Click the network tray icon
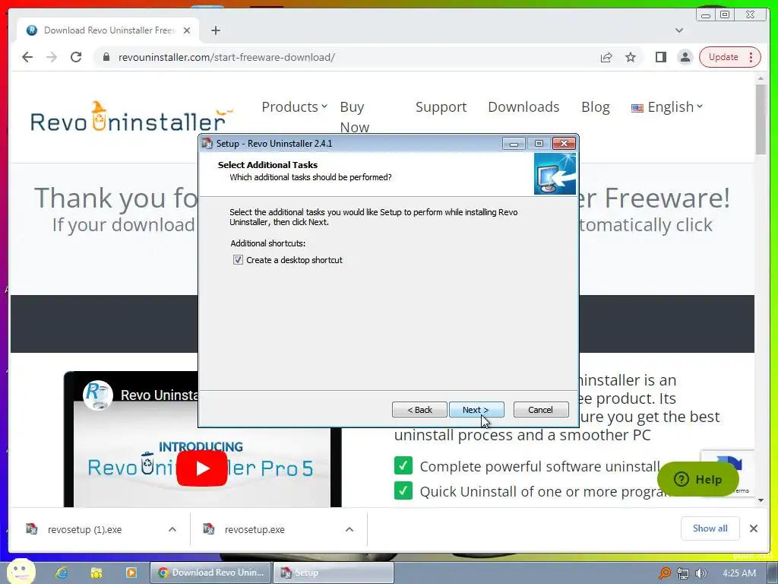Image resolution: width=778 pixels, height=584 pixels. coord(683,573)
